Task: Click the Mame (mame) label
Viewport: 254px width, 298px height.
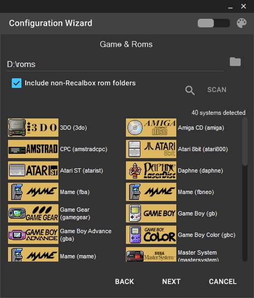Action: [78, 256]
